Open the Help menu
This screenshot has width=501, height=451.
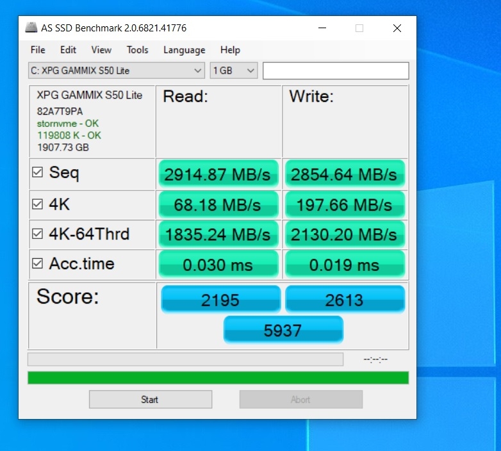(230, 50)
